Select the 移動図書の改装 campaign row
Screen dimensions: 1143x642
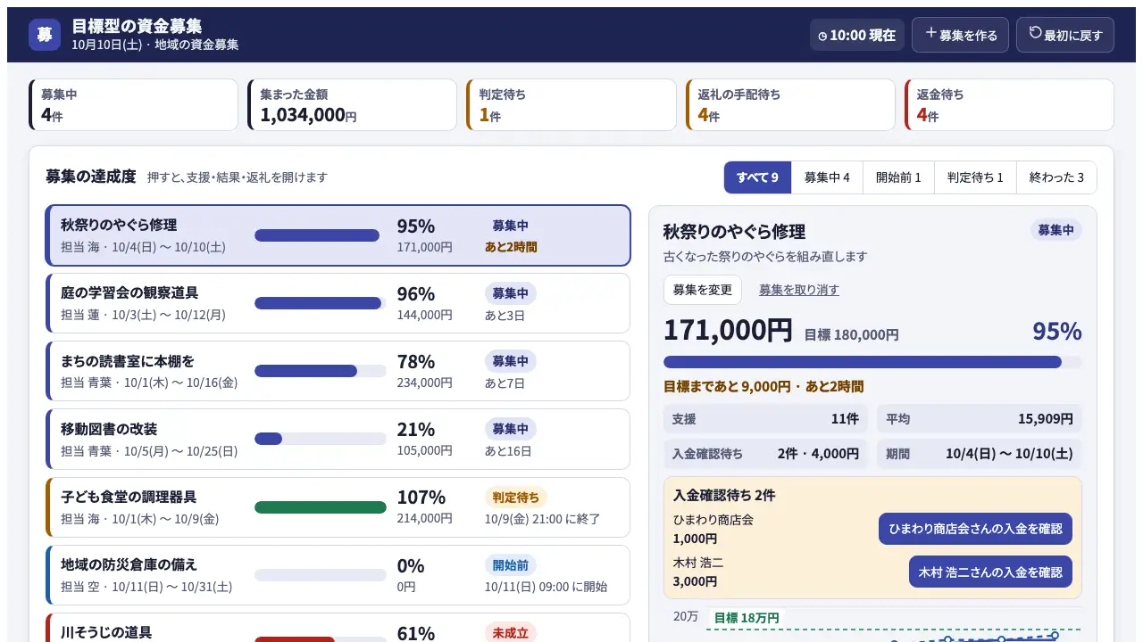[x=338, y=439]
